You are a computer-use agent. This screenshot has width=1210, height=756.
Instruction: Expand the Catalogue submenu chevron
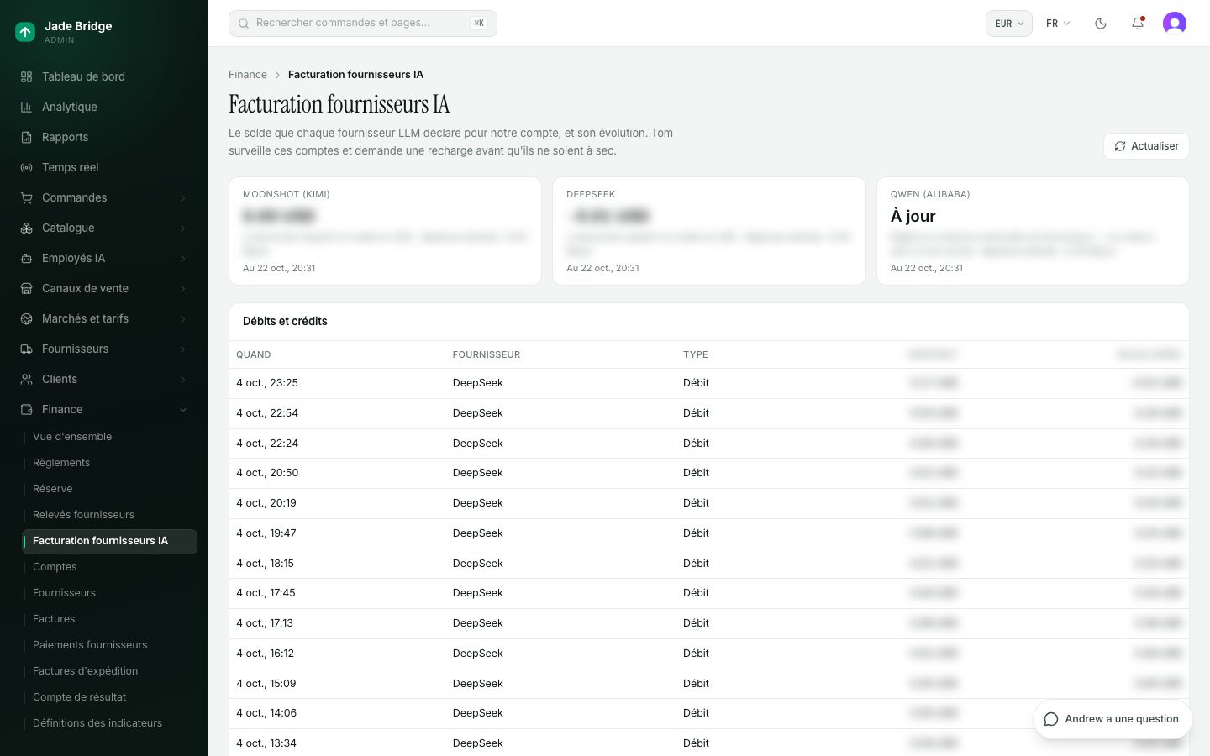[183, 228]
